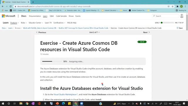Open Sticky Notes from the taskbar
The width and height of the screenshot is (188, 106).
pyautogui.click(x=69, y=104)
